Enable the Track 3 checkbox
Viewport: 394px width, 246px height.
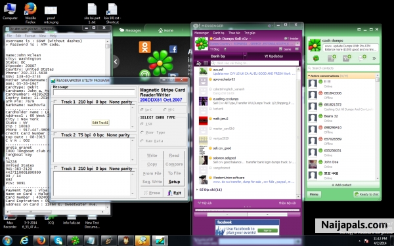(55, 168)
